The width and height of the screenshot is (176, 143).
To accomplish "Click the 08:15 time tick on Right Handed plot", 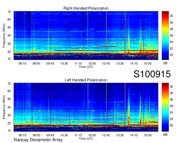I will (23, 63).
